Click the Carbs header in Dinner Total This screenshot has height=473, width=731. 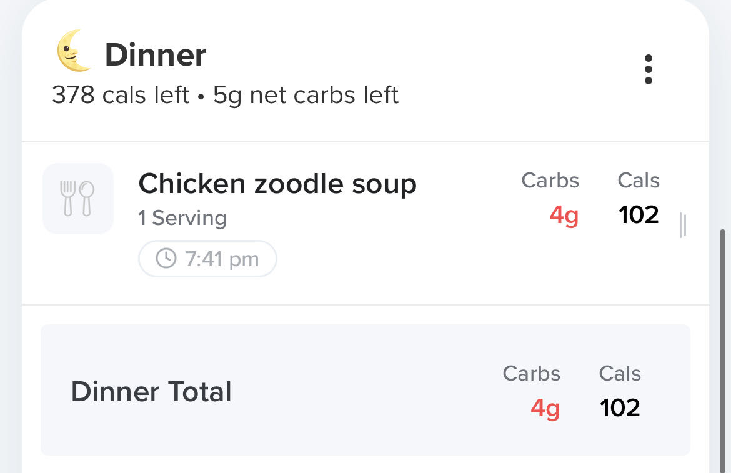(x=531, y=374)
